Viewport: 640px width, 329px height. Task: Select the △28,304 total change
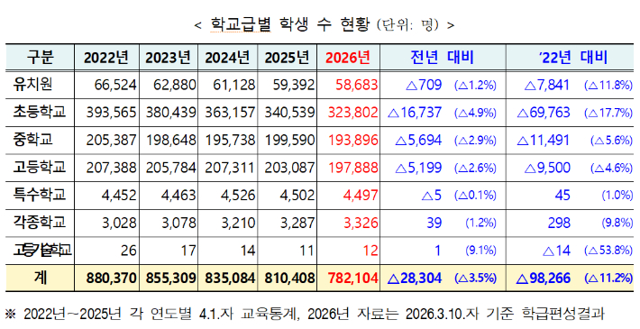415,279
